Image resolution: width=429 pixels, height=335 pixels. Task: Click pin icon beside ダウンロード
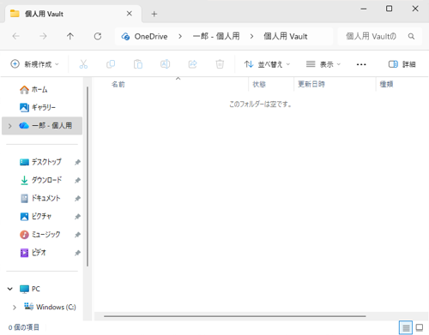pyautogui.click(x=77, y=180)
